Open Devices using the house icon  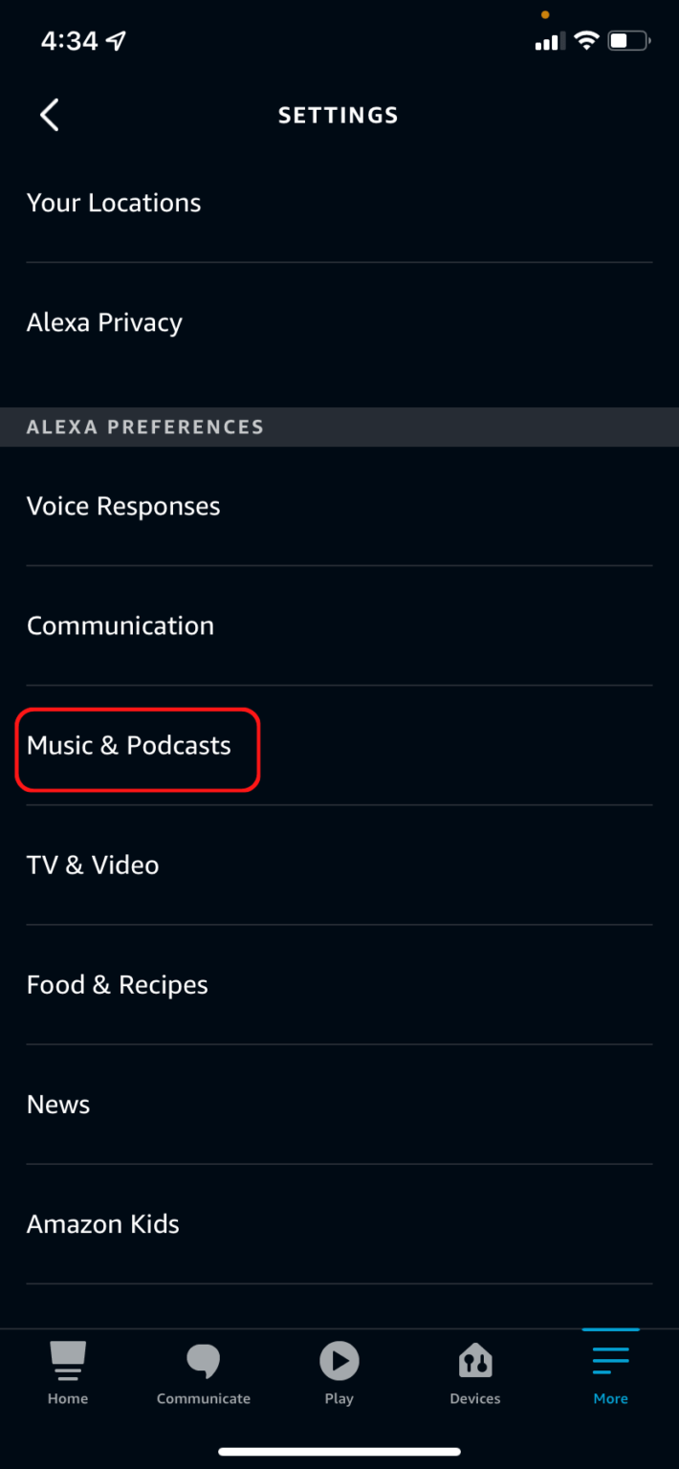(x=474, y=1360)
